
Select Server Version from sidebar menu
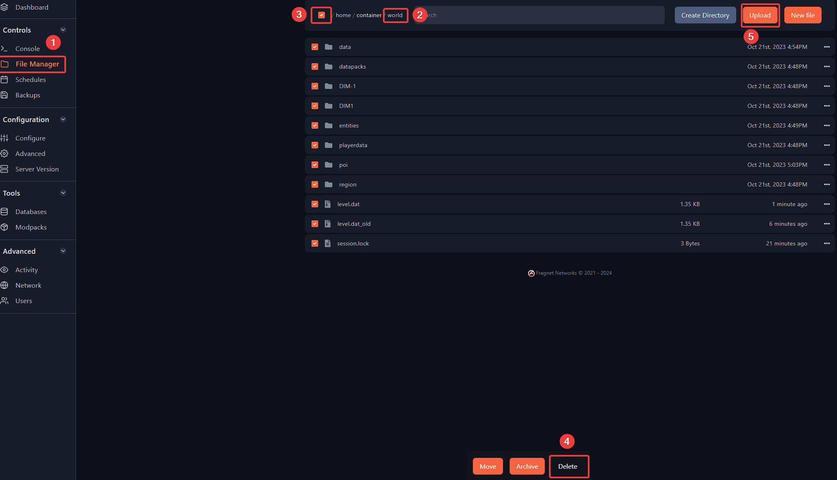point(37,169)
